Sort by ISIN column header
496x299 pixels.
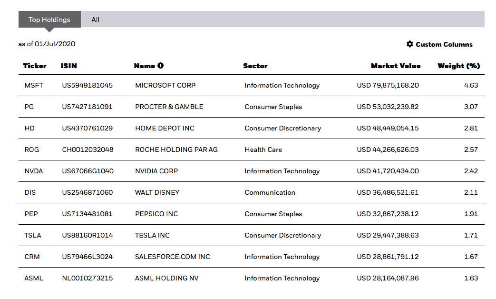(x=68, y=66)
